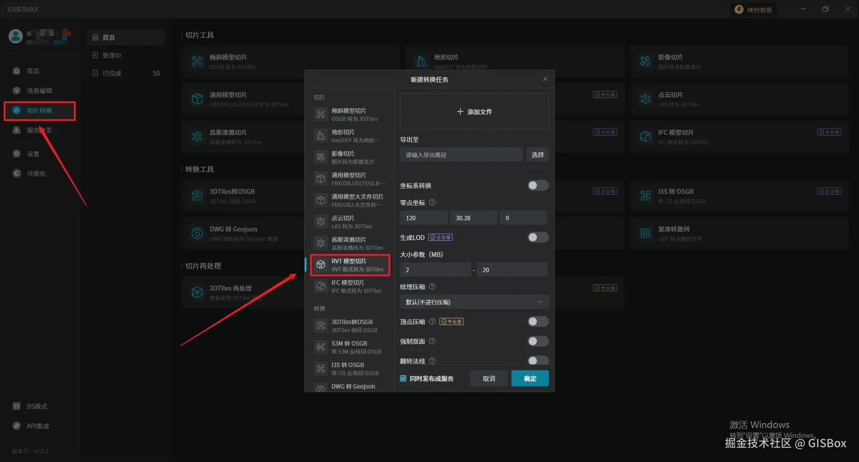The width and height of the screenshot is (859, 462).
Task: Open API集成 icon in sidebar
Action: point(17,426)
